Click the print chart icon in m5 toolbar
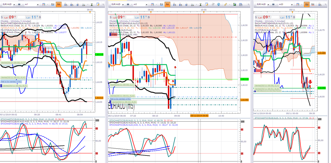 click(x=240, y=4)
